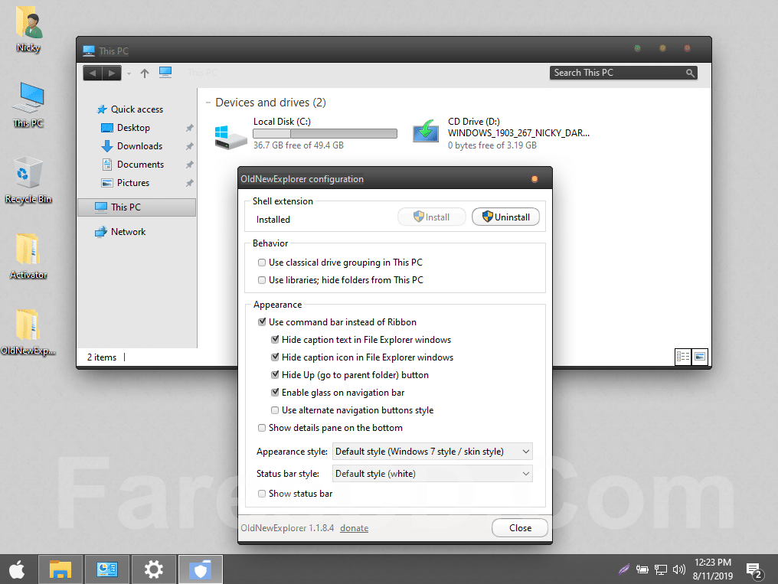Switch to details view in This PC
The image size is (778, 584).
pyautogui.click(x=683, y=357)
